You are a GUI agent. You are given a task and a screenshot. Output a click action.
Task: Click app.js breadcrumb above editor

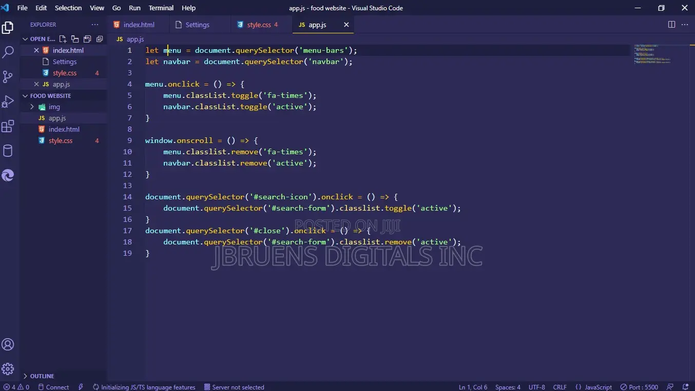pyautogui.click(x=130, y=39)
